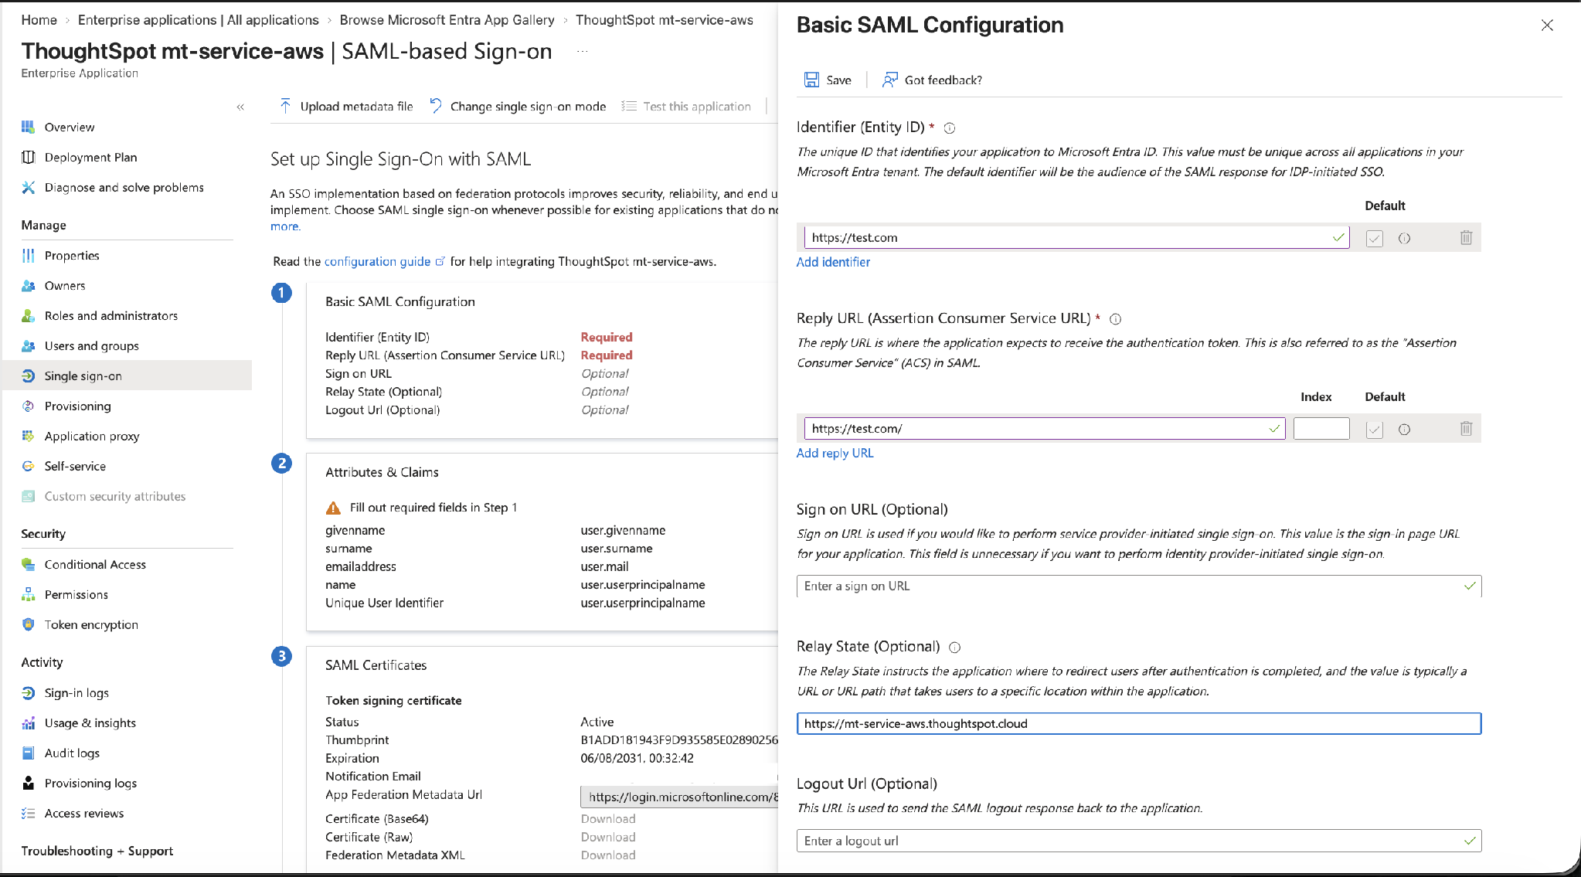Click info icon in reply URL default row
Screen dimensions: 1581x877
click(1404, 430)
